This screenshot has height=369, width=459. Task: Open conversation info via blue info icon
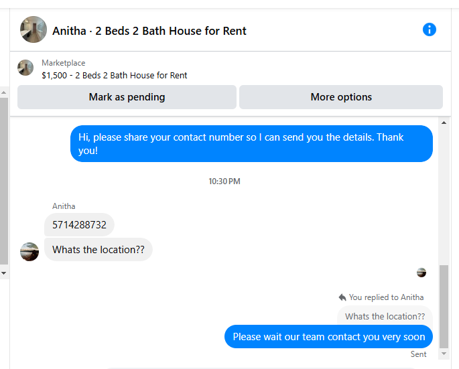(429, 29)
